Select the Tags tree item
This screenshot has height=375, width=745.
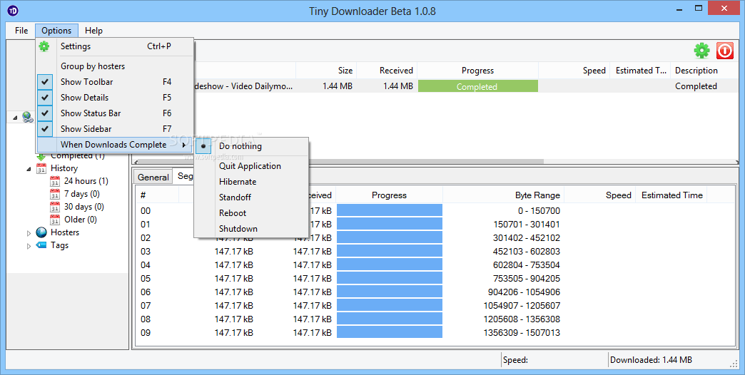point(59,245)
